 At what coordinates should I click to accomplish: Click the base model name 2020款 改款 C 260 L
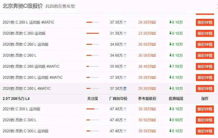click(19, 56)
